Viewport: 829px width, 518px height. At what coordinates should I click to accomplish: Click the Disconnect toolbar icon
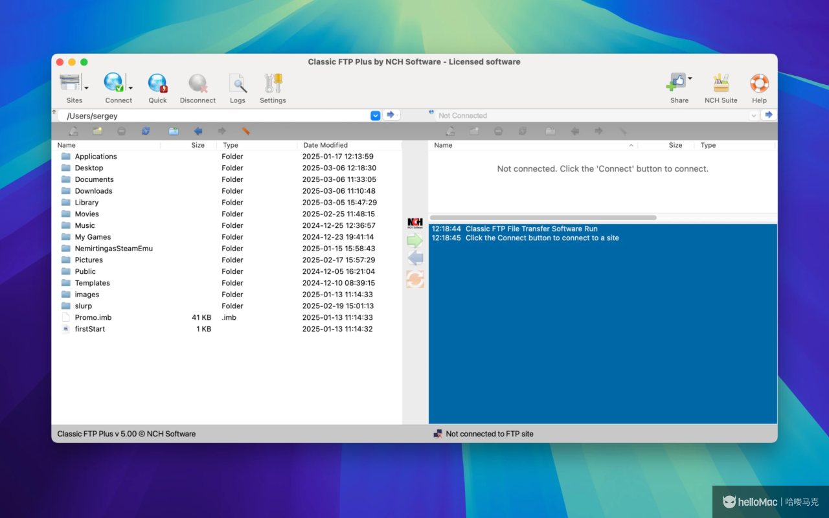pyautogui.click(x=198, y=83)
